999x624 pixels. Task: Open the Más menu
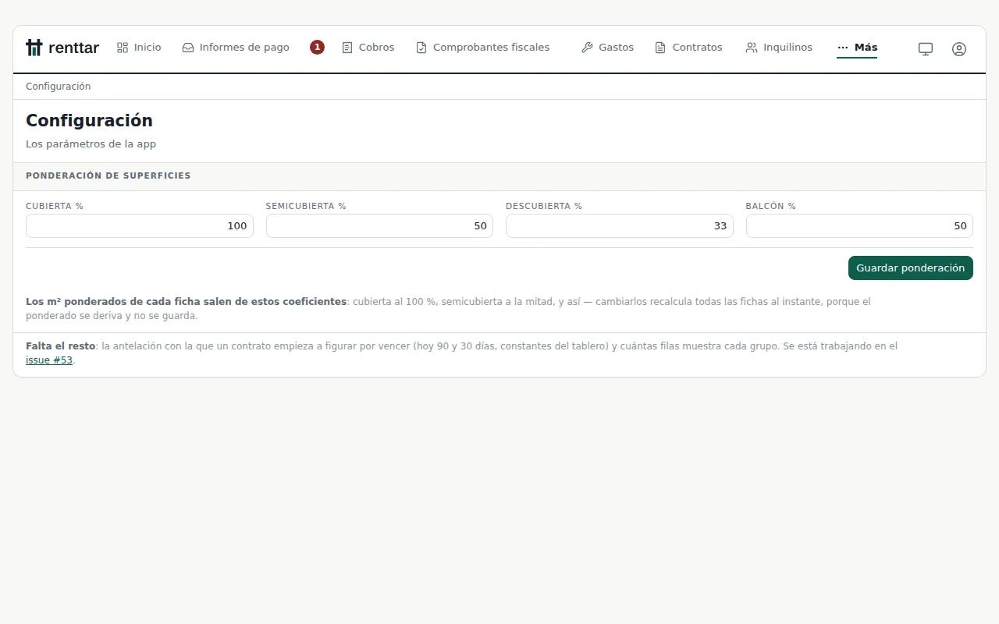(857, 48)
